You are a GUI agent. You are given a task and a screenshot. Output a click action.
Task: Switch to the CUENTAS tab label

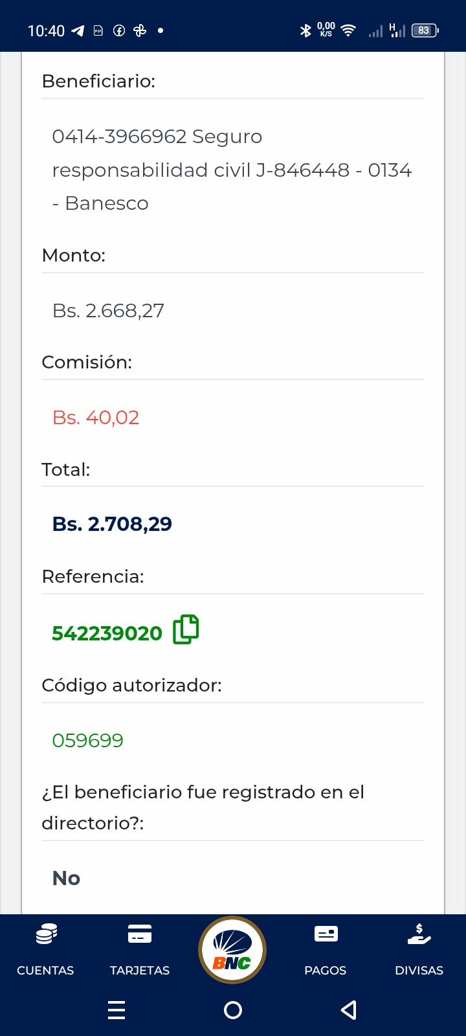click(45, 970)
